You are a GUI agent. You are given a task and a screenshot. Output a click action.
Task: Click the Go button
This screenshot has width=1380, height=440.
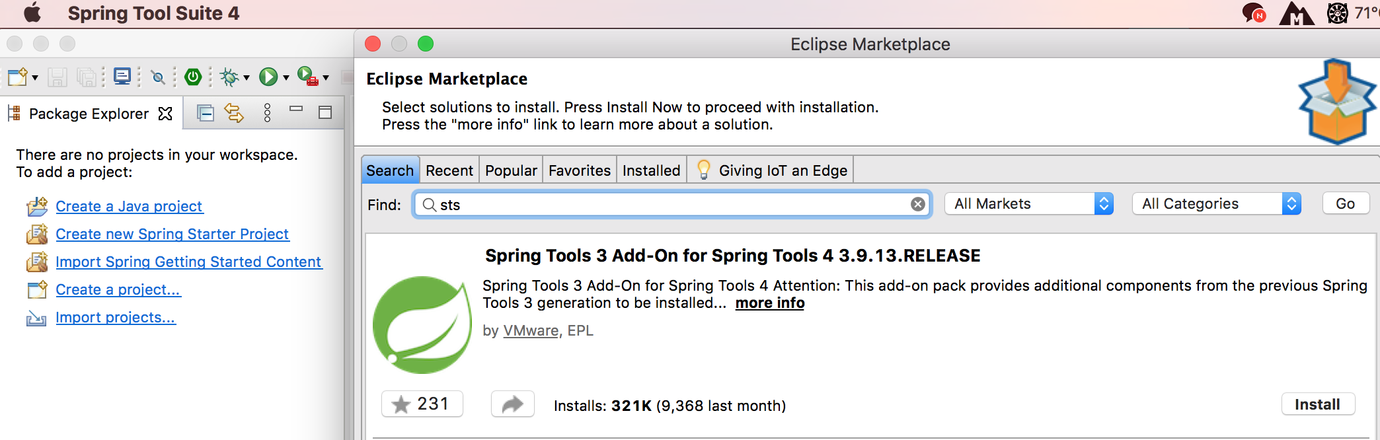[1346, 203]
